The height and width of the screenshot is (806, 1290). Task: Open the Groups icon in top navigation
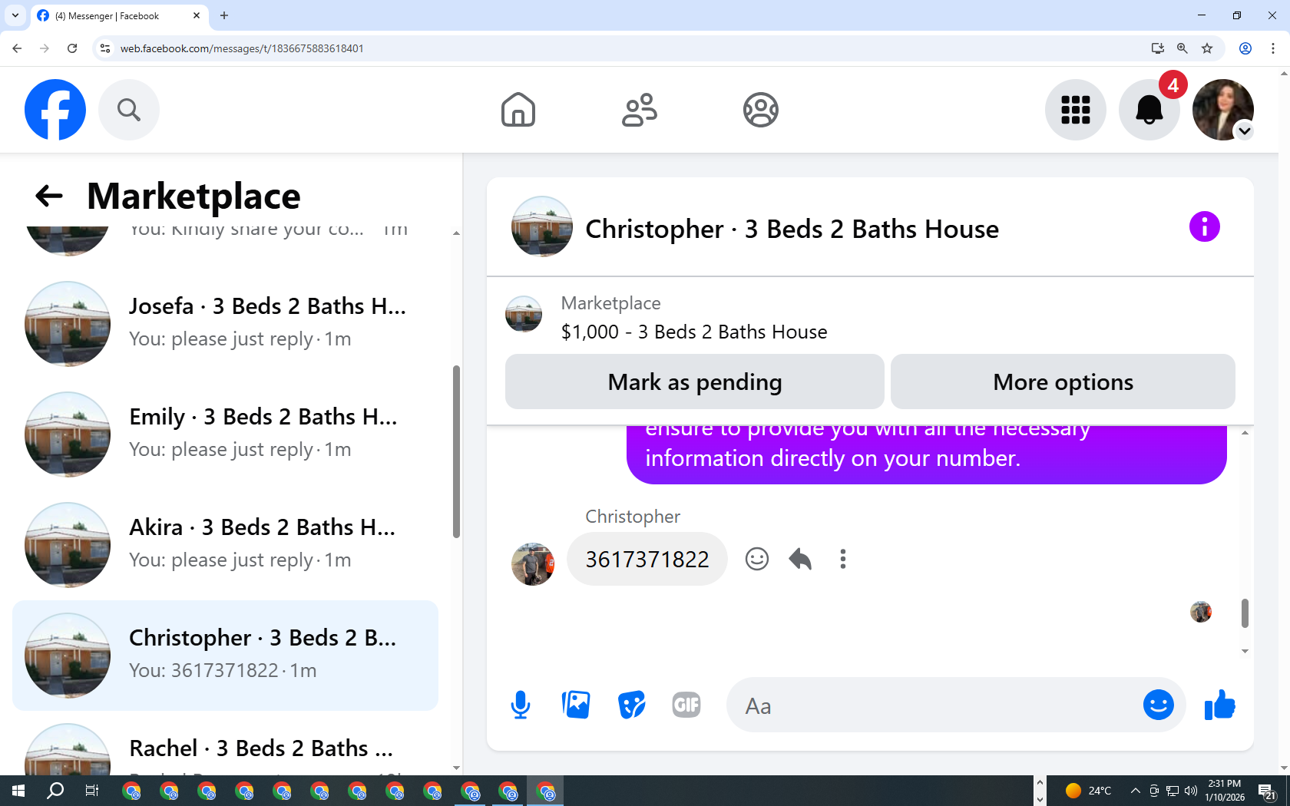coord(761,110)
